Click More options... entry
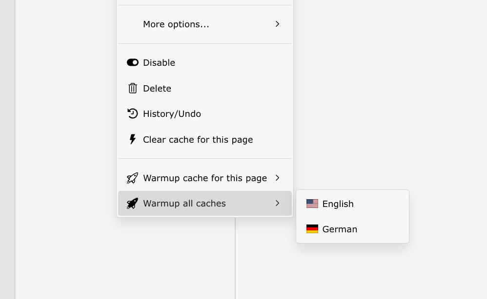 (x=176, y=24)
